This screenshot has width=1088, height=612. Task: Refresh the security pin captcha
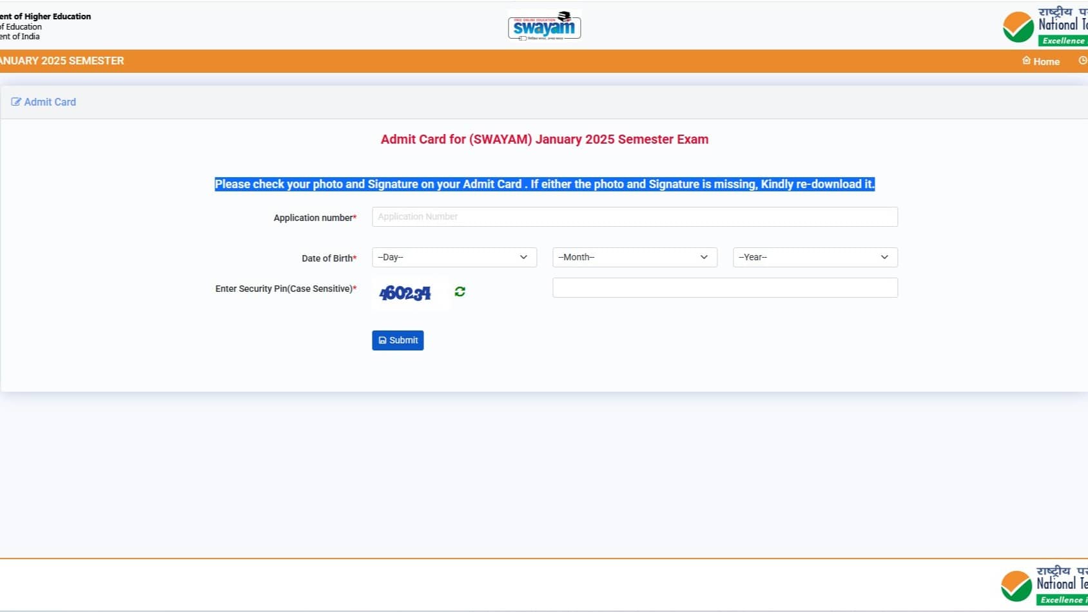coord(460,292)
